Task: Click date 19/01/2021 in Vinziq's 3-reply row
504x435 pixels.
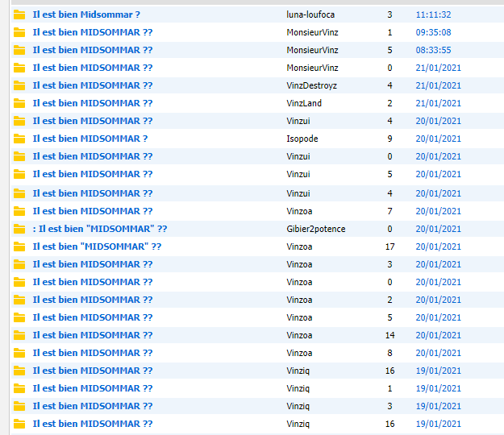Action: (x=439, y=406)
